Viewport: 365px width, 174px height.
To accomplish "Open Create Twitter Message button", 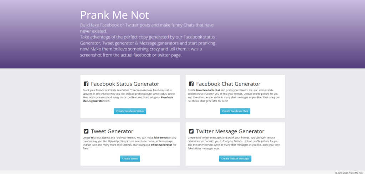I will 235,159.
